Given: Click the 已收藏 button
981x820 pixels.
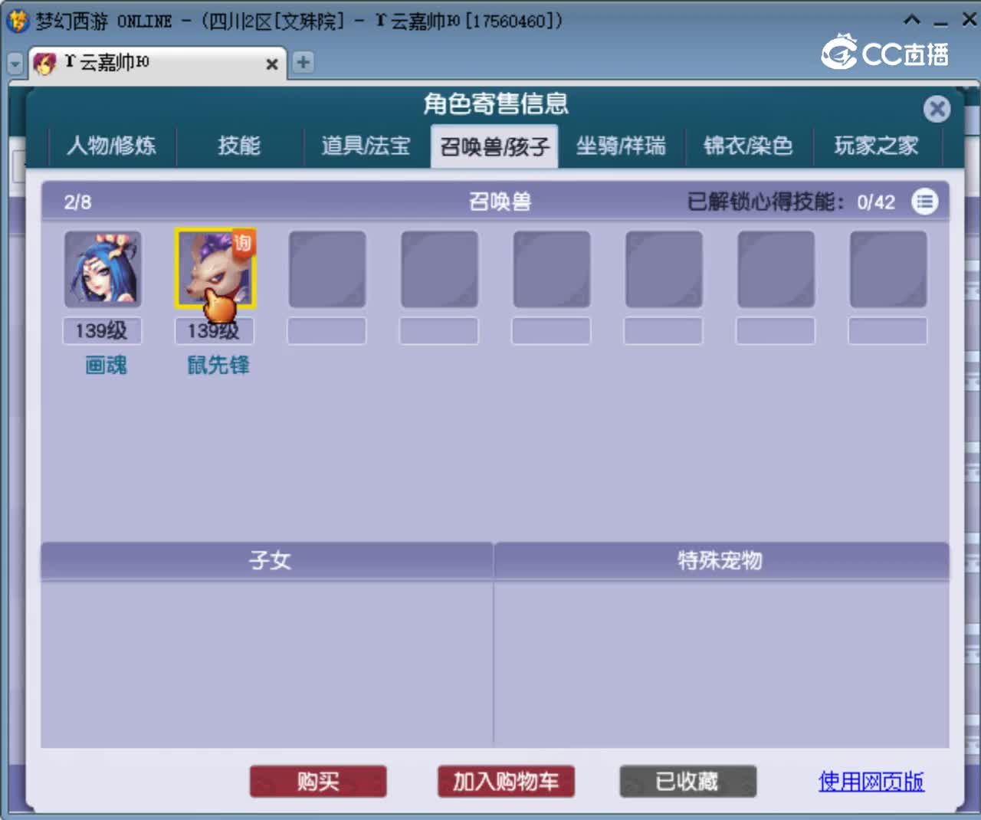Looking at the screenshot, I should tap(687, 782).
